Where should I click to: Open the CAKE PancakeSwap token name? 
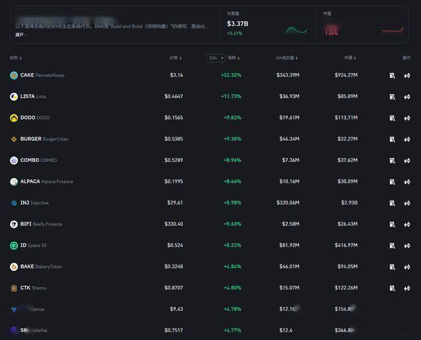click(42, 75)
